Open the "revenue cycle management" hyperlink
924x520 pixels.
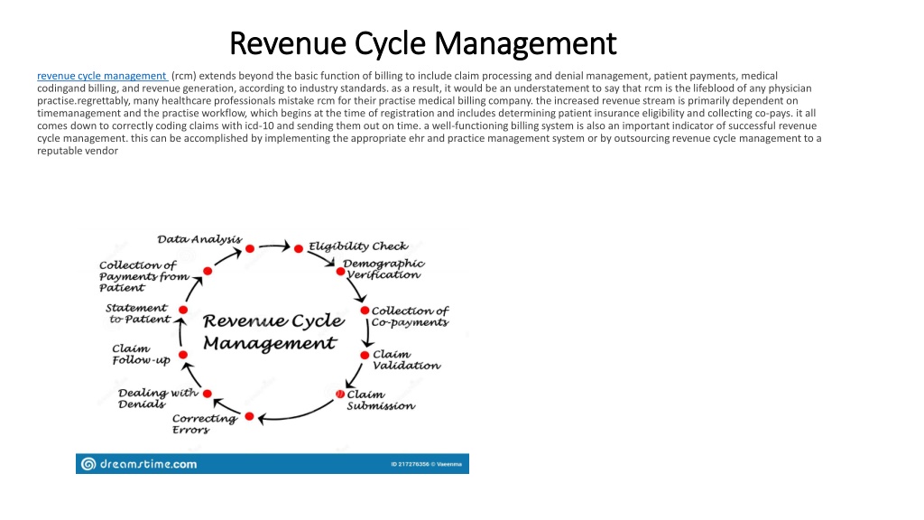[102, 76]
